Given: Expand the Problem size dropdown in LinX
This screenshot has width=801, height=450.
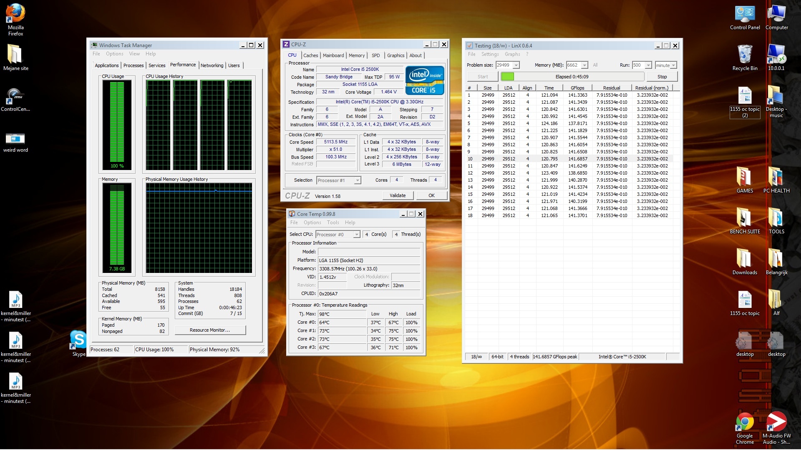Looking at the screenshot, I should tap(516, 65).
